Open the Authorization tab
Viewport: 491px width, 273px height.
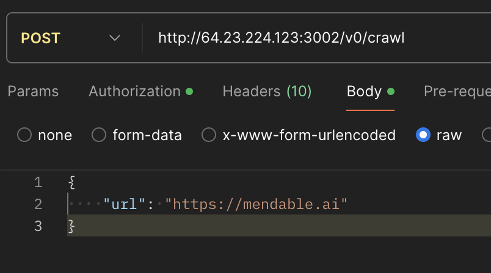[x=134, y=91]
